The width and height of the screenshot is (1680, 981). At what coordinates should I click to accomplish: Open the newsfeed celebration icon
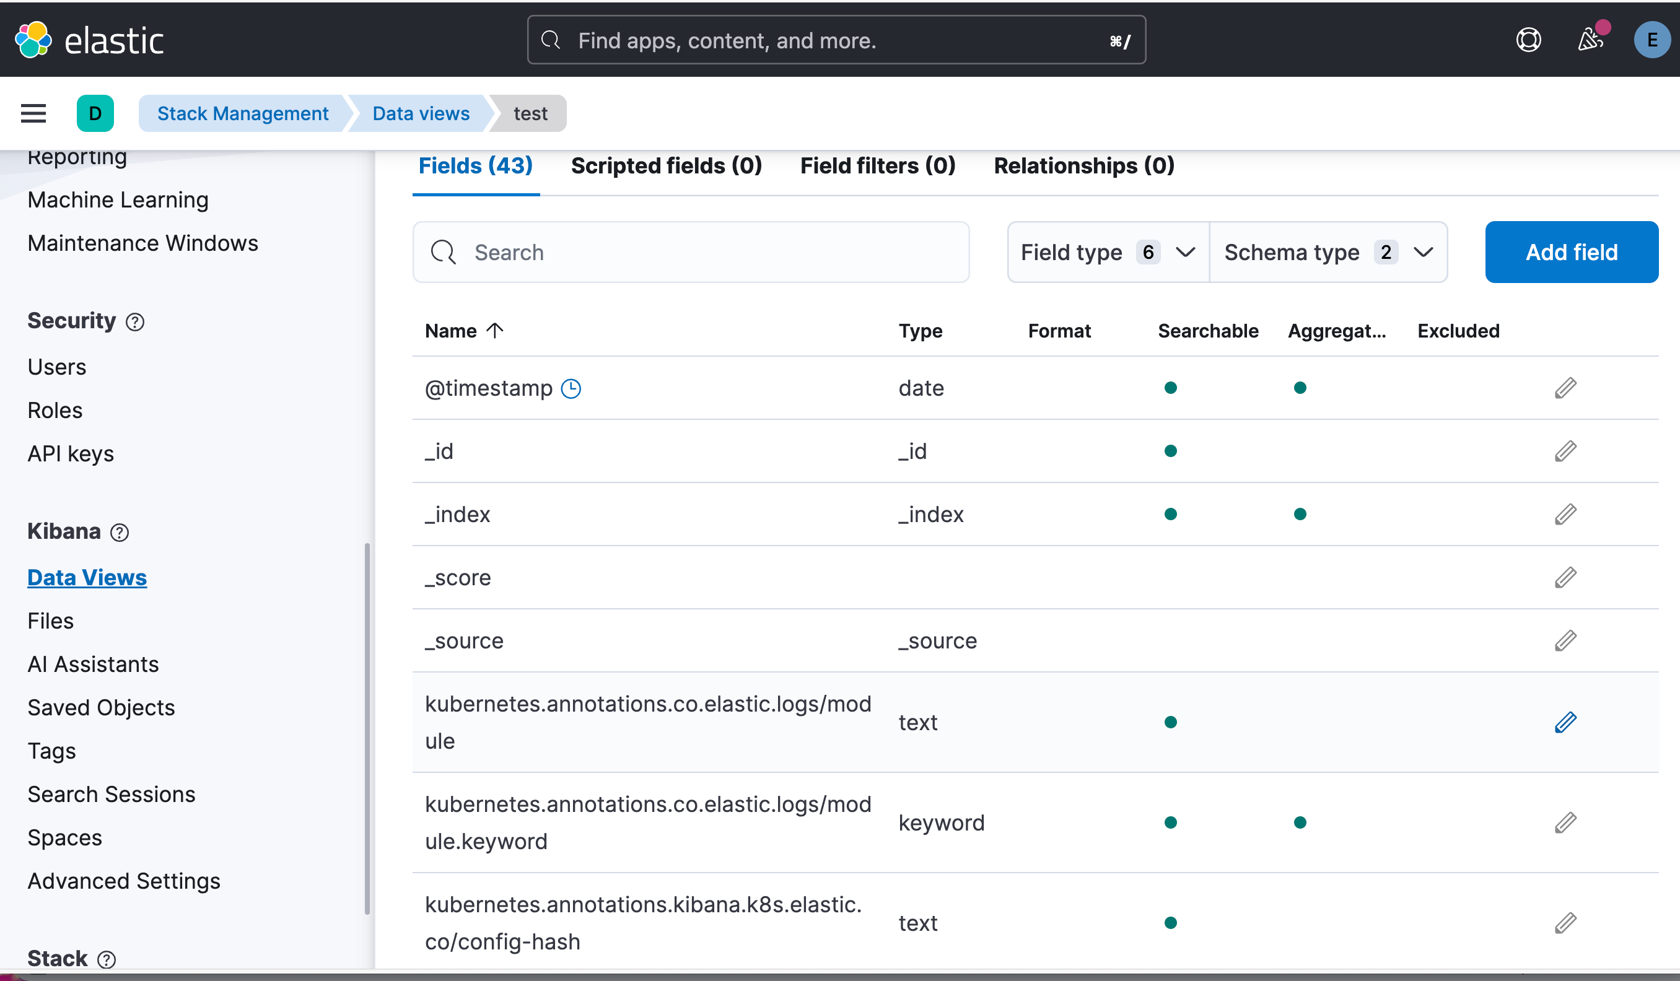(x=1591, y=40)
